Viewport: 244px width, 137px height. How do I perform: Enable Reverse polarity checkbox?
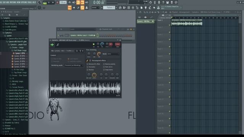point(104,64)
